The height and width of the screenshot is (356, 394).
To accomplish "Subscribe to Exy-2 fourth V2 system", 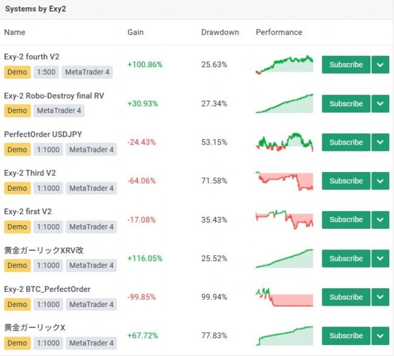I will 346,65.
